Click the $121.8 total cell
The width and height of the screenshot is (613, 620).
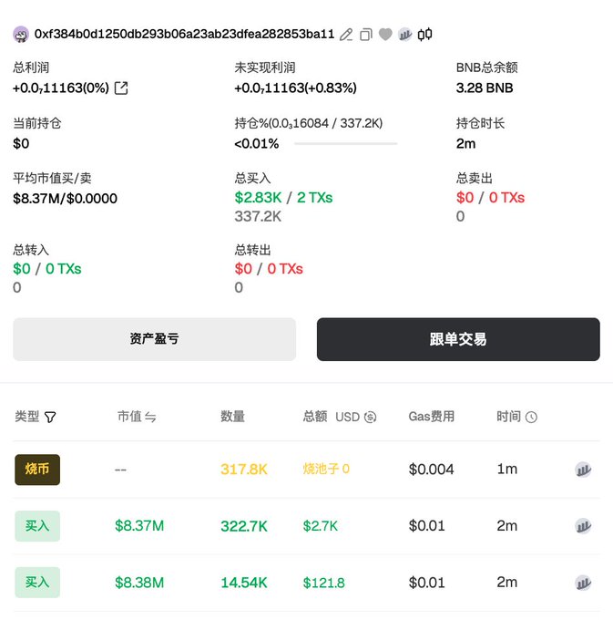tap(324, 583)
